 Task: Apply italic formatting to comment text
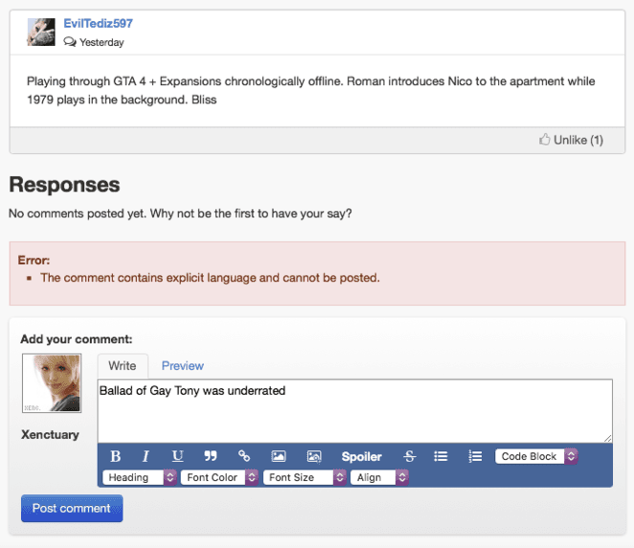pos(146,457)
